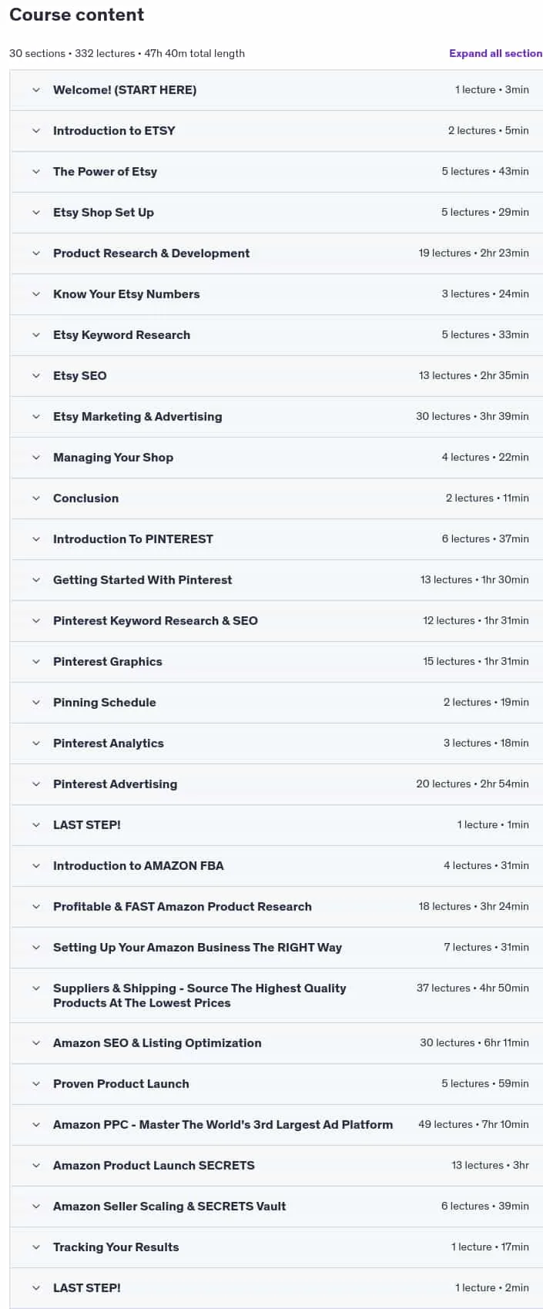The image size is (543, 1309).
Task: Expand 'Product Research & Development' section
Action: 151,253
